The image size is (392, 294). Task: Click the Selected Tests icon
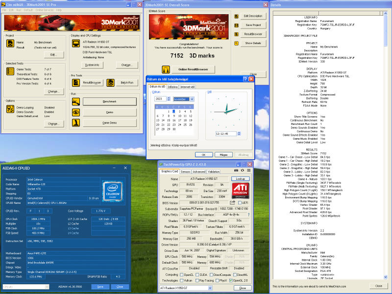point(10,71)
